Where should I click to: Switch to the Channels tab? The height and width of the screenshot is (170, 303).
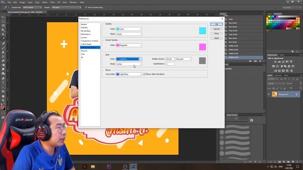point(278,76)
